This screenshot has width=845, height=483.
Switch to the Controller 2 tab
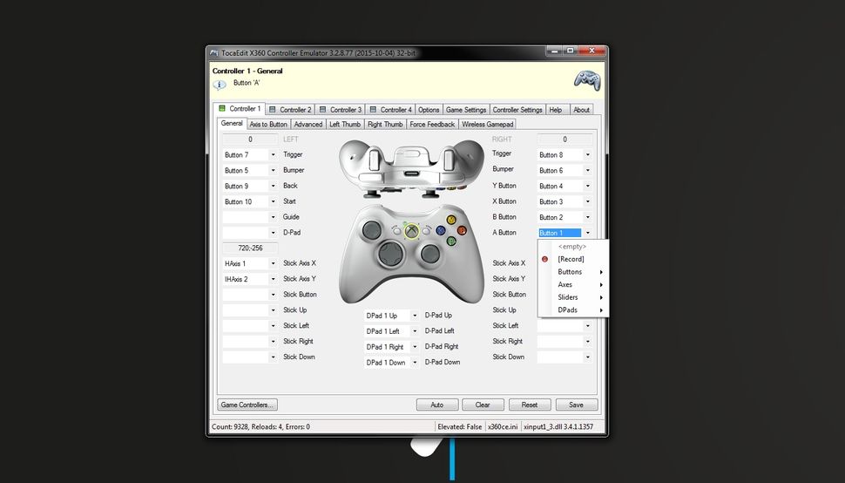290,110
